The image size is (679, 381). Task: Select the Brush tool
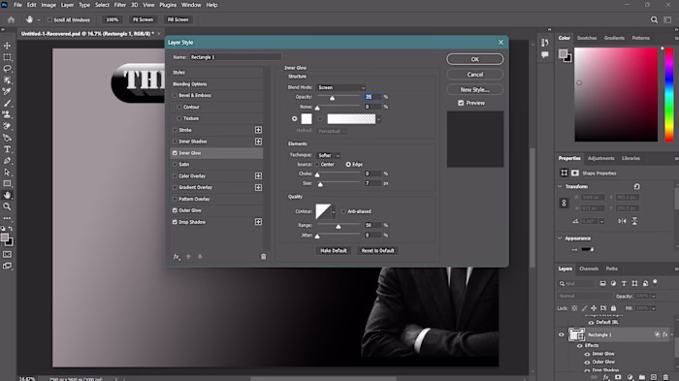8,103
